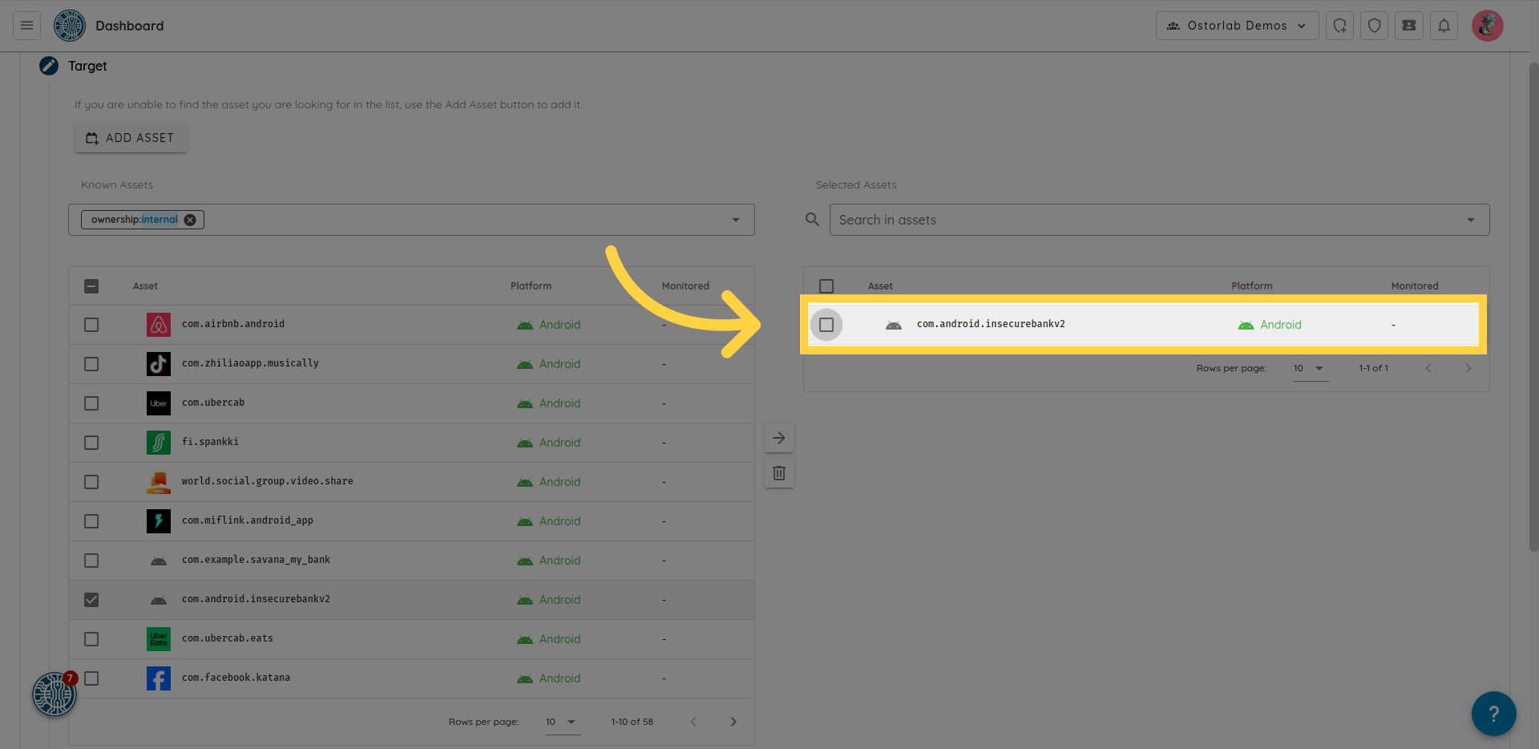Click the notifications bell icon
Viewport: 1539px width, 749px height.
[x=1444, y=26]
